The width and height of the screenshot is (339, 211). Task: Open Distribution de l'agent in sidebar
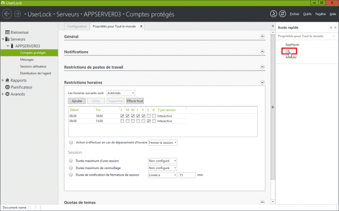36,73
